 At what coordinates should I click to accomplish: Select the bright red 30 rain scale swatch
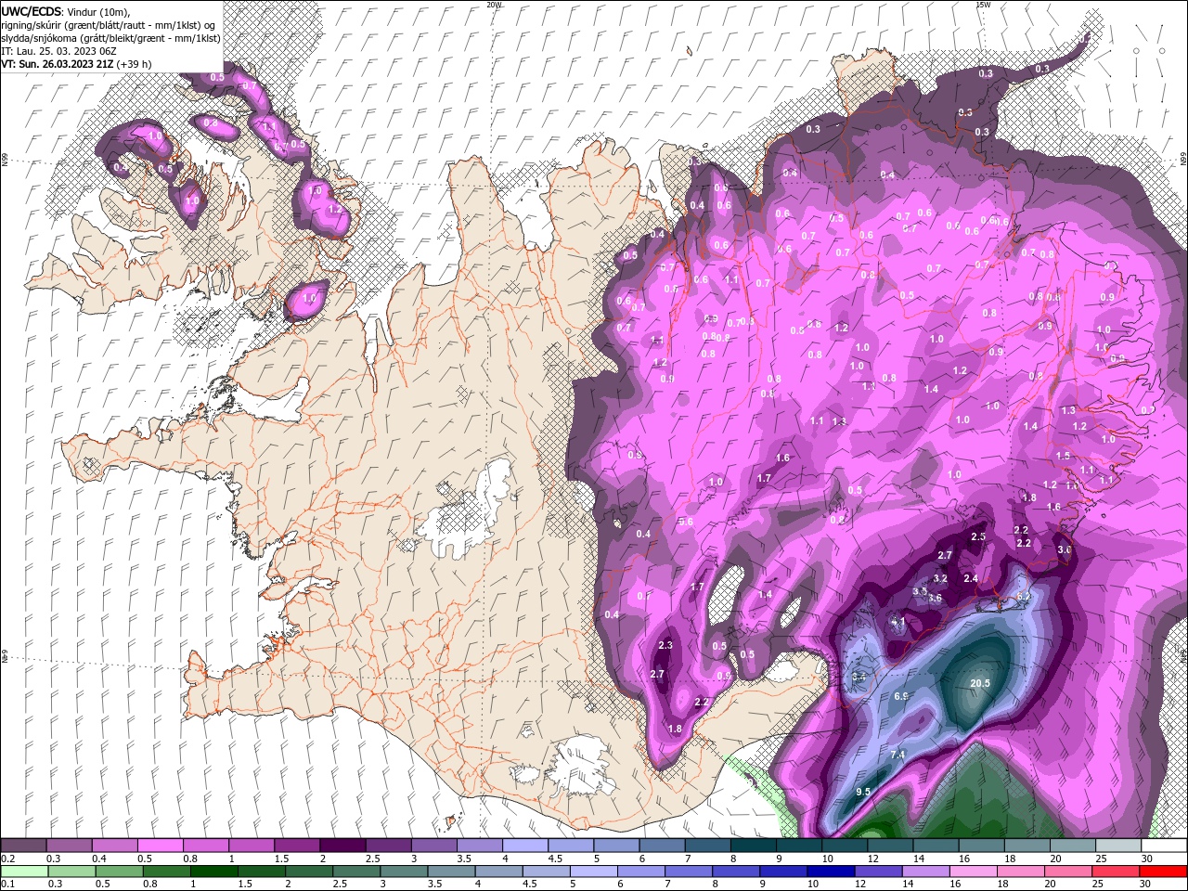click(x=1163, y=872)
